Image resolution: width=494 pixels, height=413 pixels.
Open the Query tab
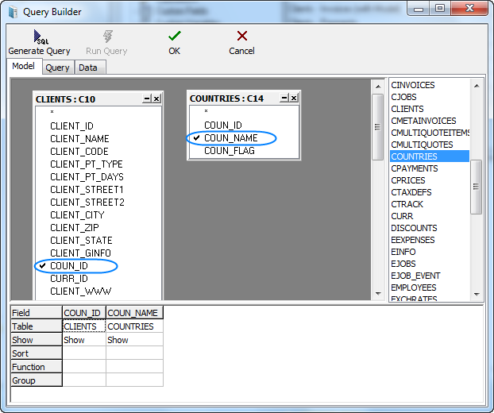58,68
